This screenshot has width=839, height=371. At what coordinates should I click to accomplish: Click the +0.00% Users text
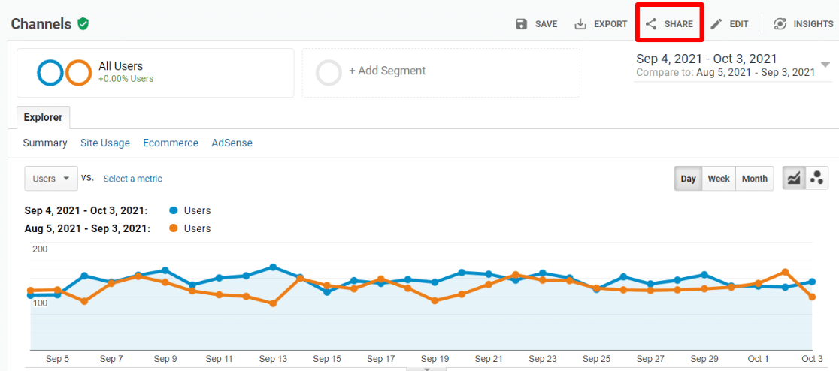(126, 79)
